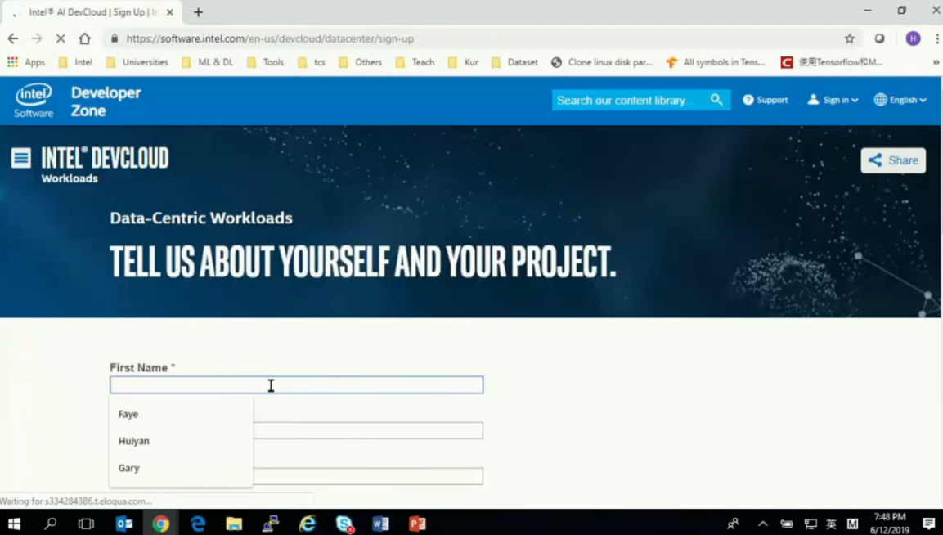The image size is (943, 535).
Task: Click the Chrome extension circle icon
Action: (x=879, y=38)
